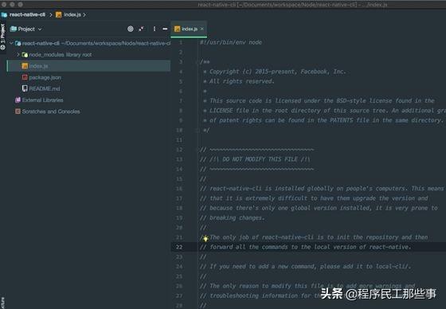Open the Project view dropdown
The width and height of the screenshot is (446, 309).
(x=40, y=29)
